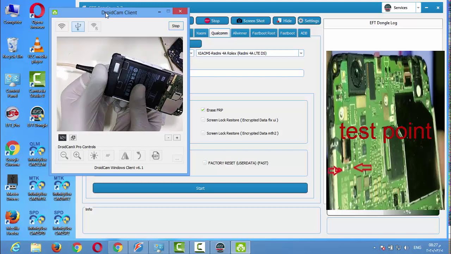Click the Info panel label

pyautogui.click(x=89, y=209)
